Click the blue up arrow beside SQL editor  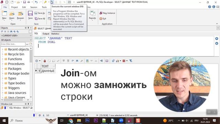coord(217,39)
